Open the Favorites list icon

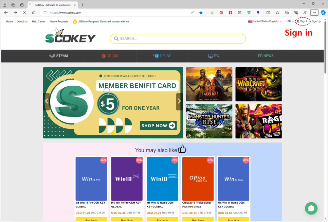tap(277, 13)
